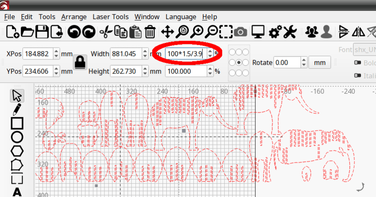Save project with floppy disk icon
Image resolution: width=376 pixels, height=197 pixels.
pyautogui.click(x=42, y=32)
